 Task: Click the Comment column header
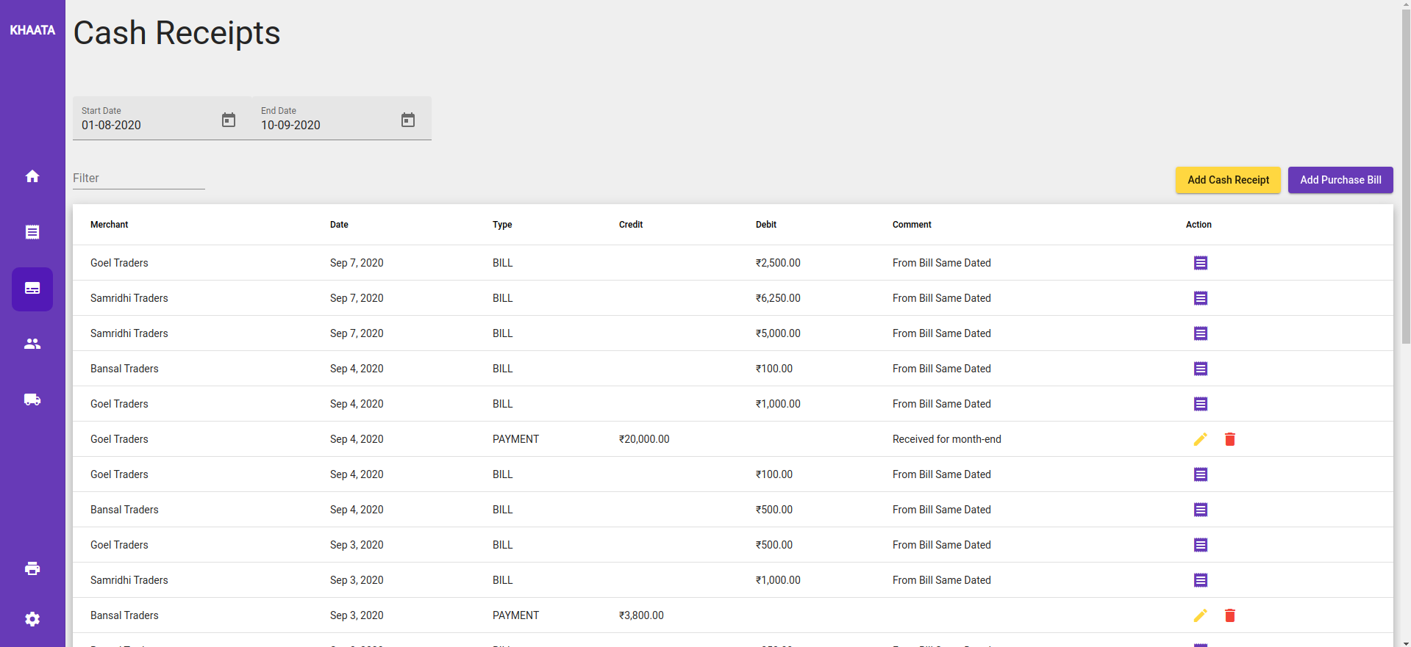912,225
